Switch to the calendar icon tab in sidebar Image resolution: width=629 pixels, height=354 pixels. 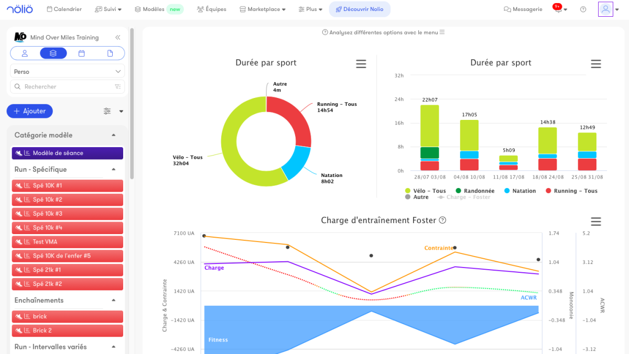pyautogui.click(x=82, y=53)
